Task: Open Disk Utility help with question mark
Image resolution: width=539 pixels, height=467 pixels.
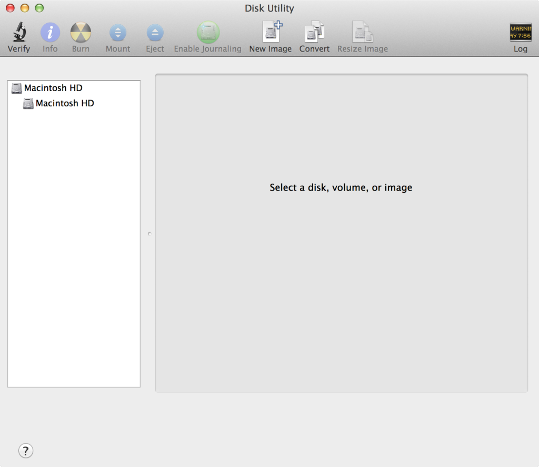Action: 26,451
